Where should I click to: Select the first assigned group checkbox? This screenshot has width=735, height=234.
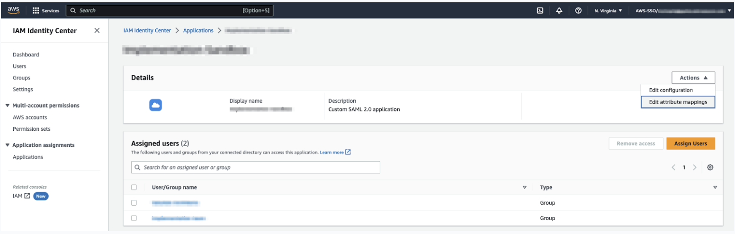(x=134, y=203)
